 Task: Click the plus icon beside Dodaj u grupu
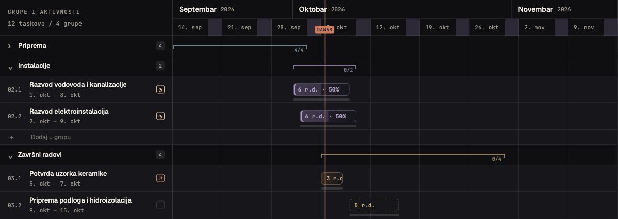pos(11,137)
